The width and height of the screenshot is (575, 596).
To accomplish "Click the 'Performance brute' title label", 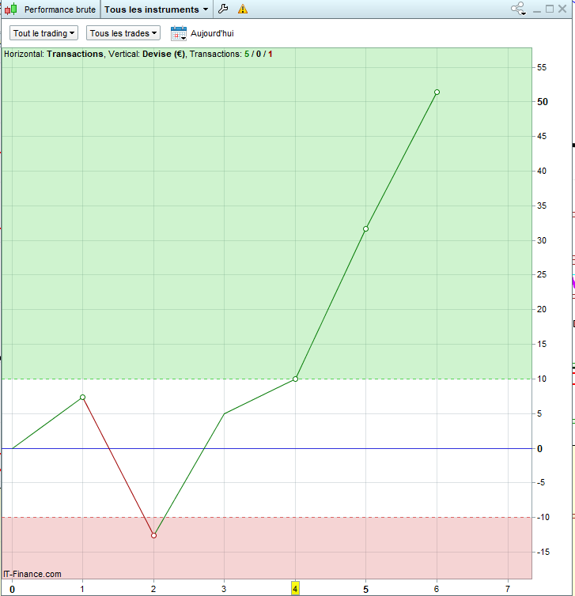I will tap(59, 9).
